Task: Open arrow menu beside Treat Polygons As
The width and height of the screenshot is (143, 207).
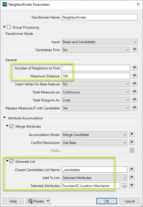Action: (x=135, y=100)
